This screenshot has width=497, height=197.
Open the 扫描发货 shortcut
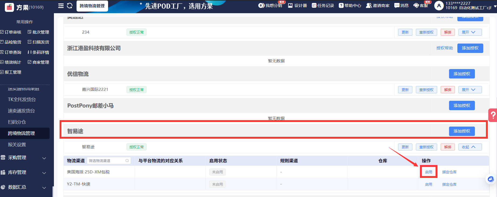(38, 42)
